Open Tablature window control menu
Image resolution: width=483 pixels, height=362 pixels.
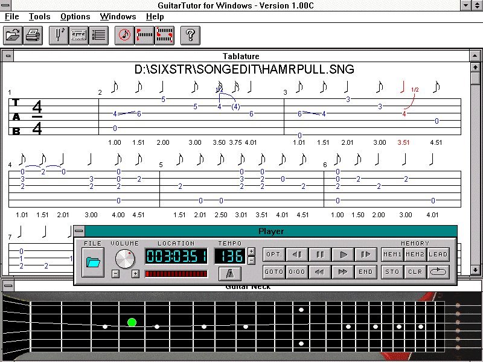pyautogui.click(x=8, y=56)
